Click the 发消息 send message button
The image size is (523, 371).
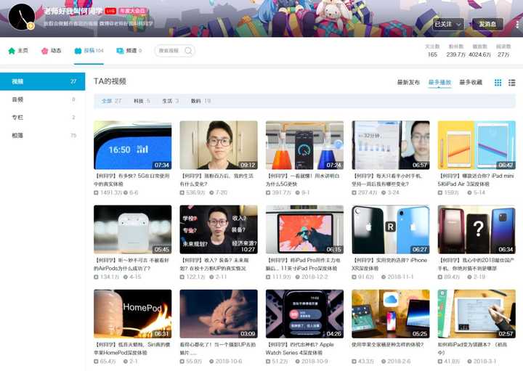[x=487, y=25]
